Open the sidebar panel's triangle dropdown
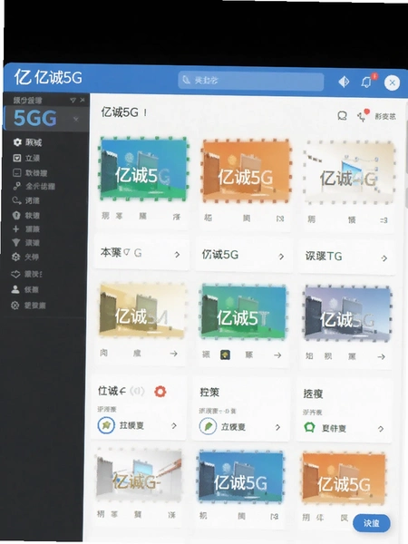The image size is (408, 544). point(73,101)
